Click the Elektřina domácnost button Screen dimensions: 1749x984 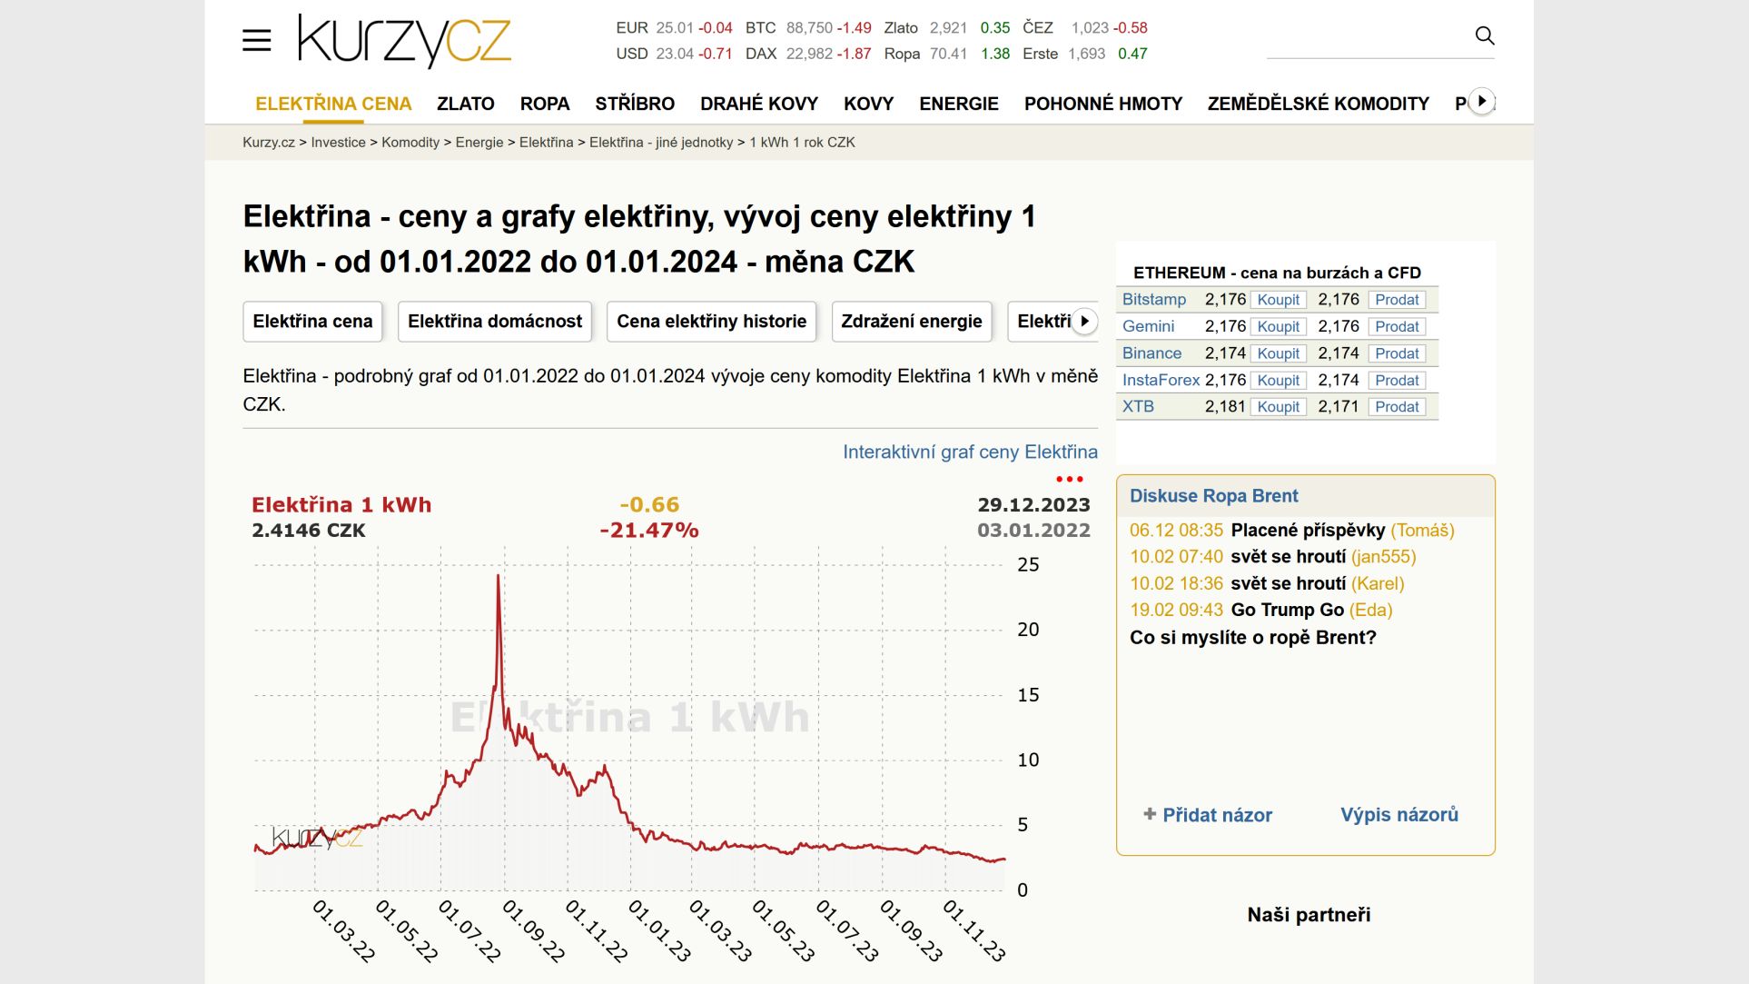point(495,322)
